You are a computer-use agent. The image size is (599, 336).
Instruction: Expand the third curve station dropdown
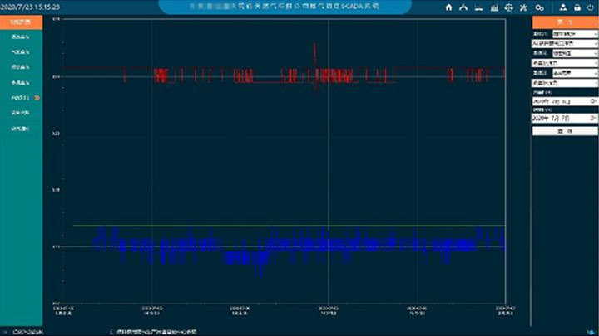point(575,73)
